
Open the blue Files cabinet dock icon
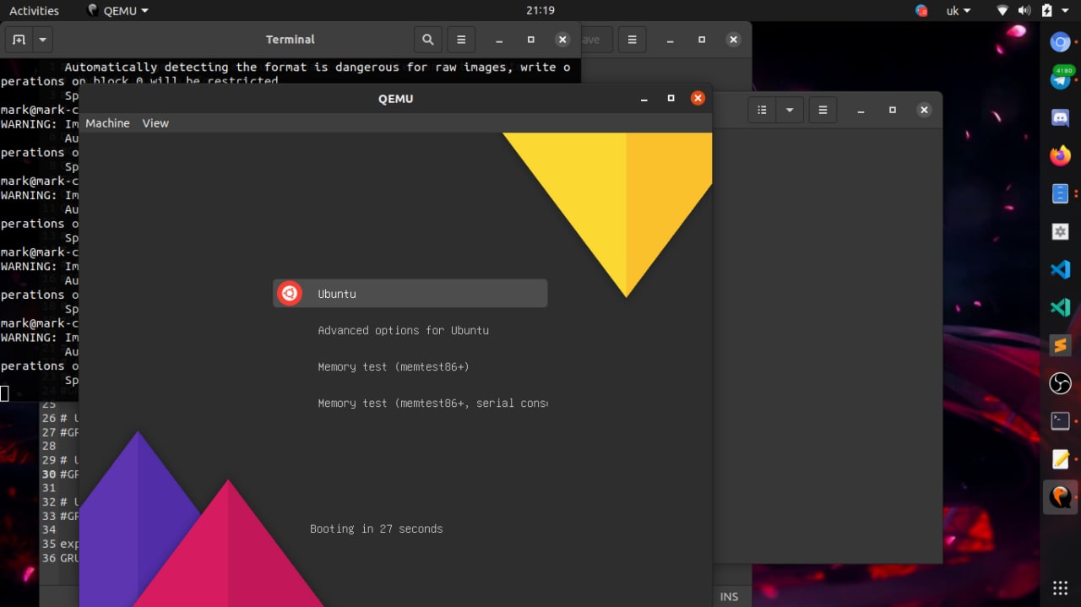click(1060, 193)
